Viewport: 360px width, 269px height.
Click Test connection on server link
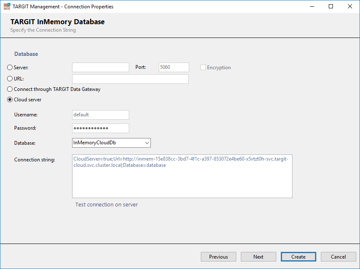(x=107, y=204)
